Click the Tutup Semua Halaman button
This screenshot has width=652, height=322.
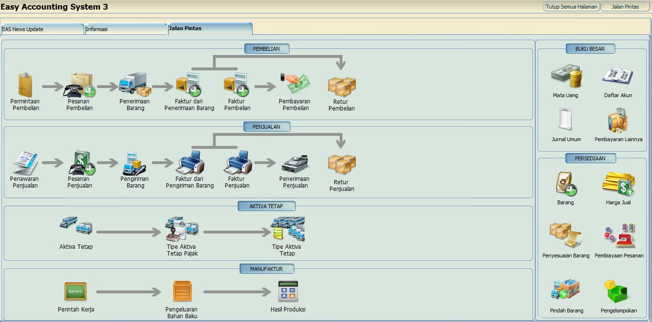(571, 7)
